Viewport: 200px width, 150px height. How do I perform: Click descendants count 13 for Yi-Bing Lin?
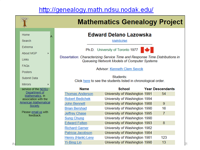pos(164,142)
